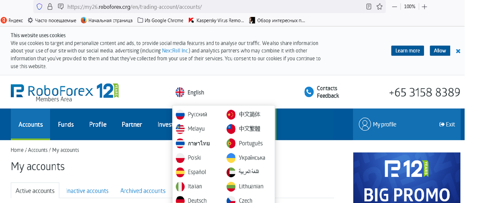Screen dimensions: 499x203
Task: Open the Profile menu
Action: tap(98, 124)
